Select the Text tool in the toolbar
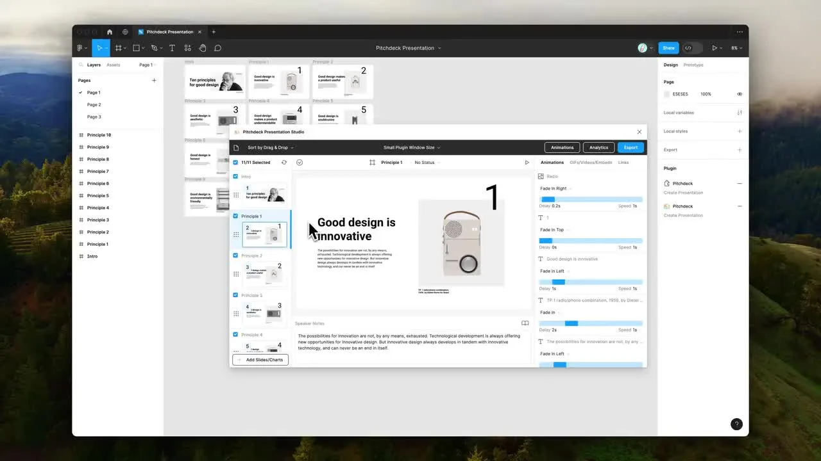 172,48
